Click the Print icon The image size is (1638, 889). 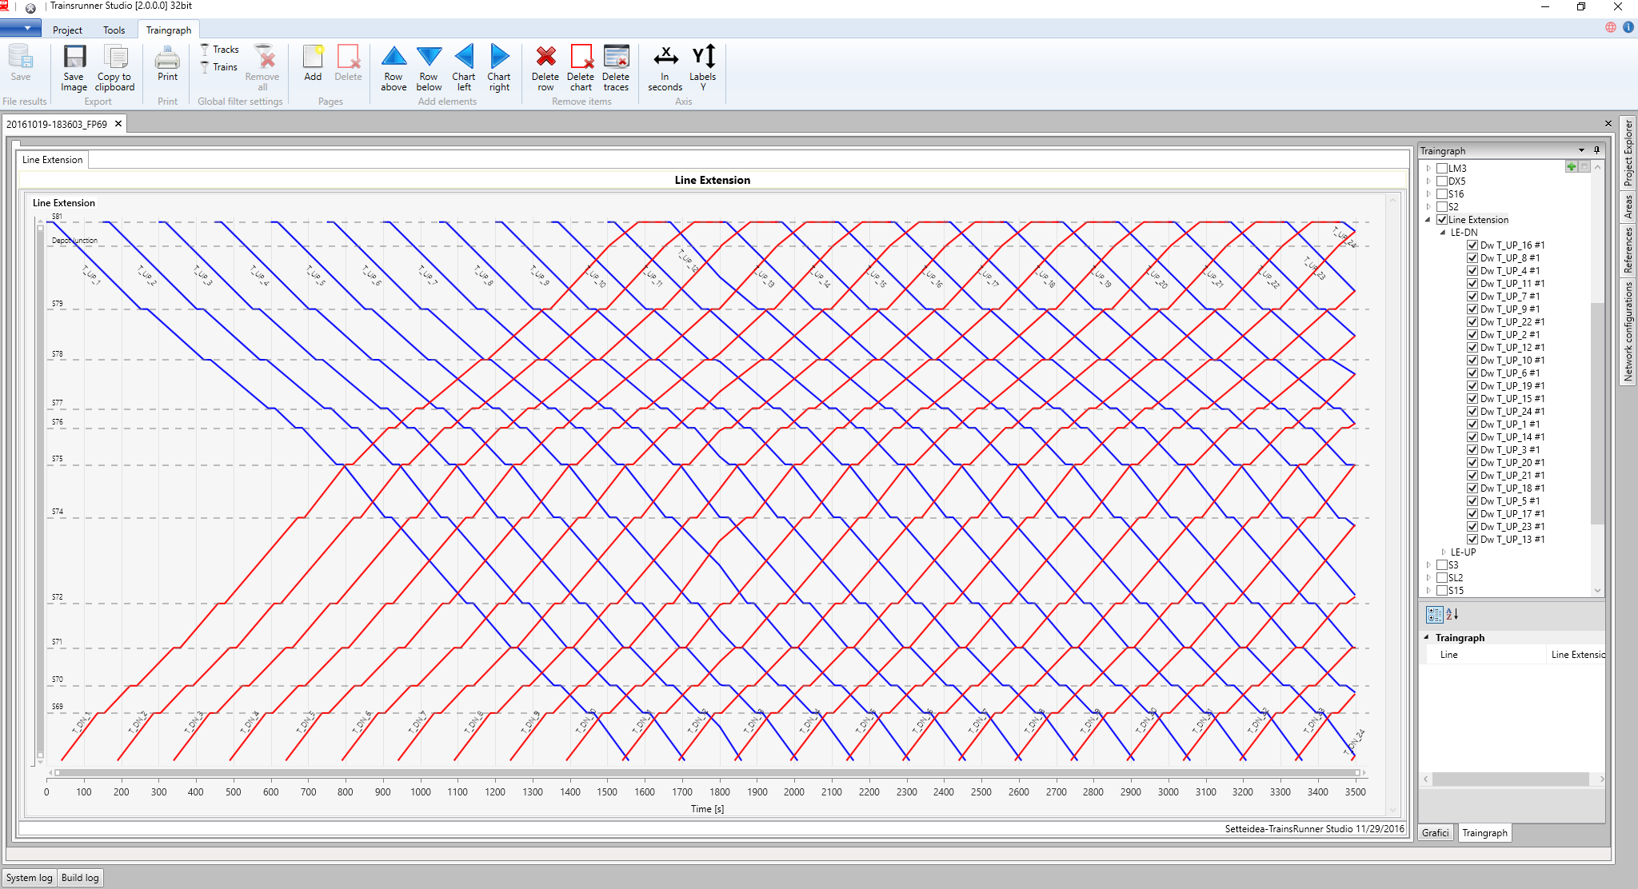click(x=167, y=58)
